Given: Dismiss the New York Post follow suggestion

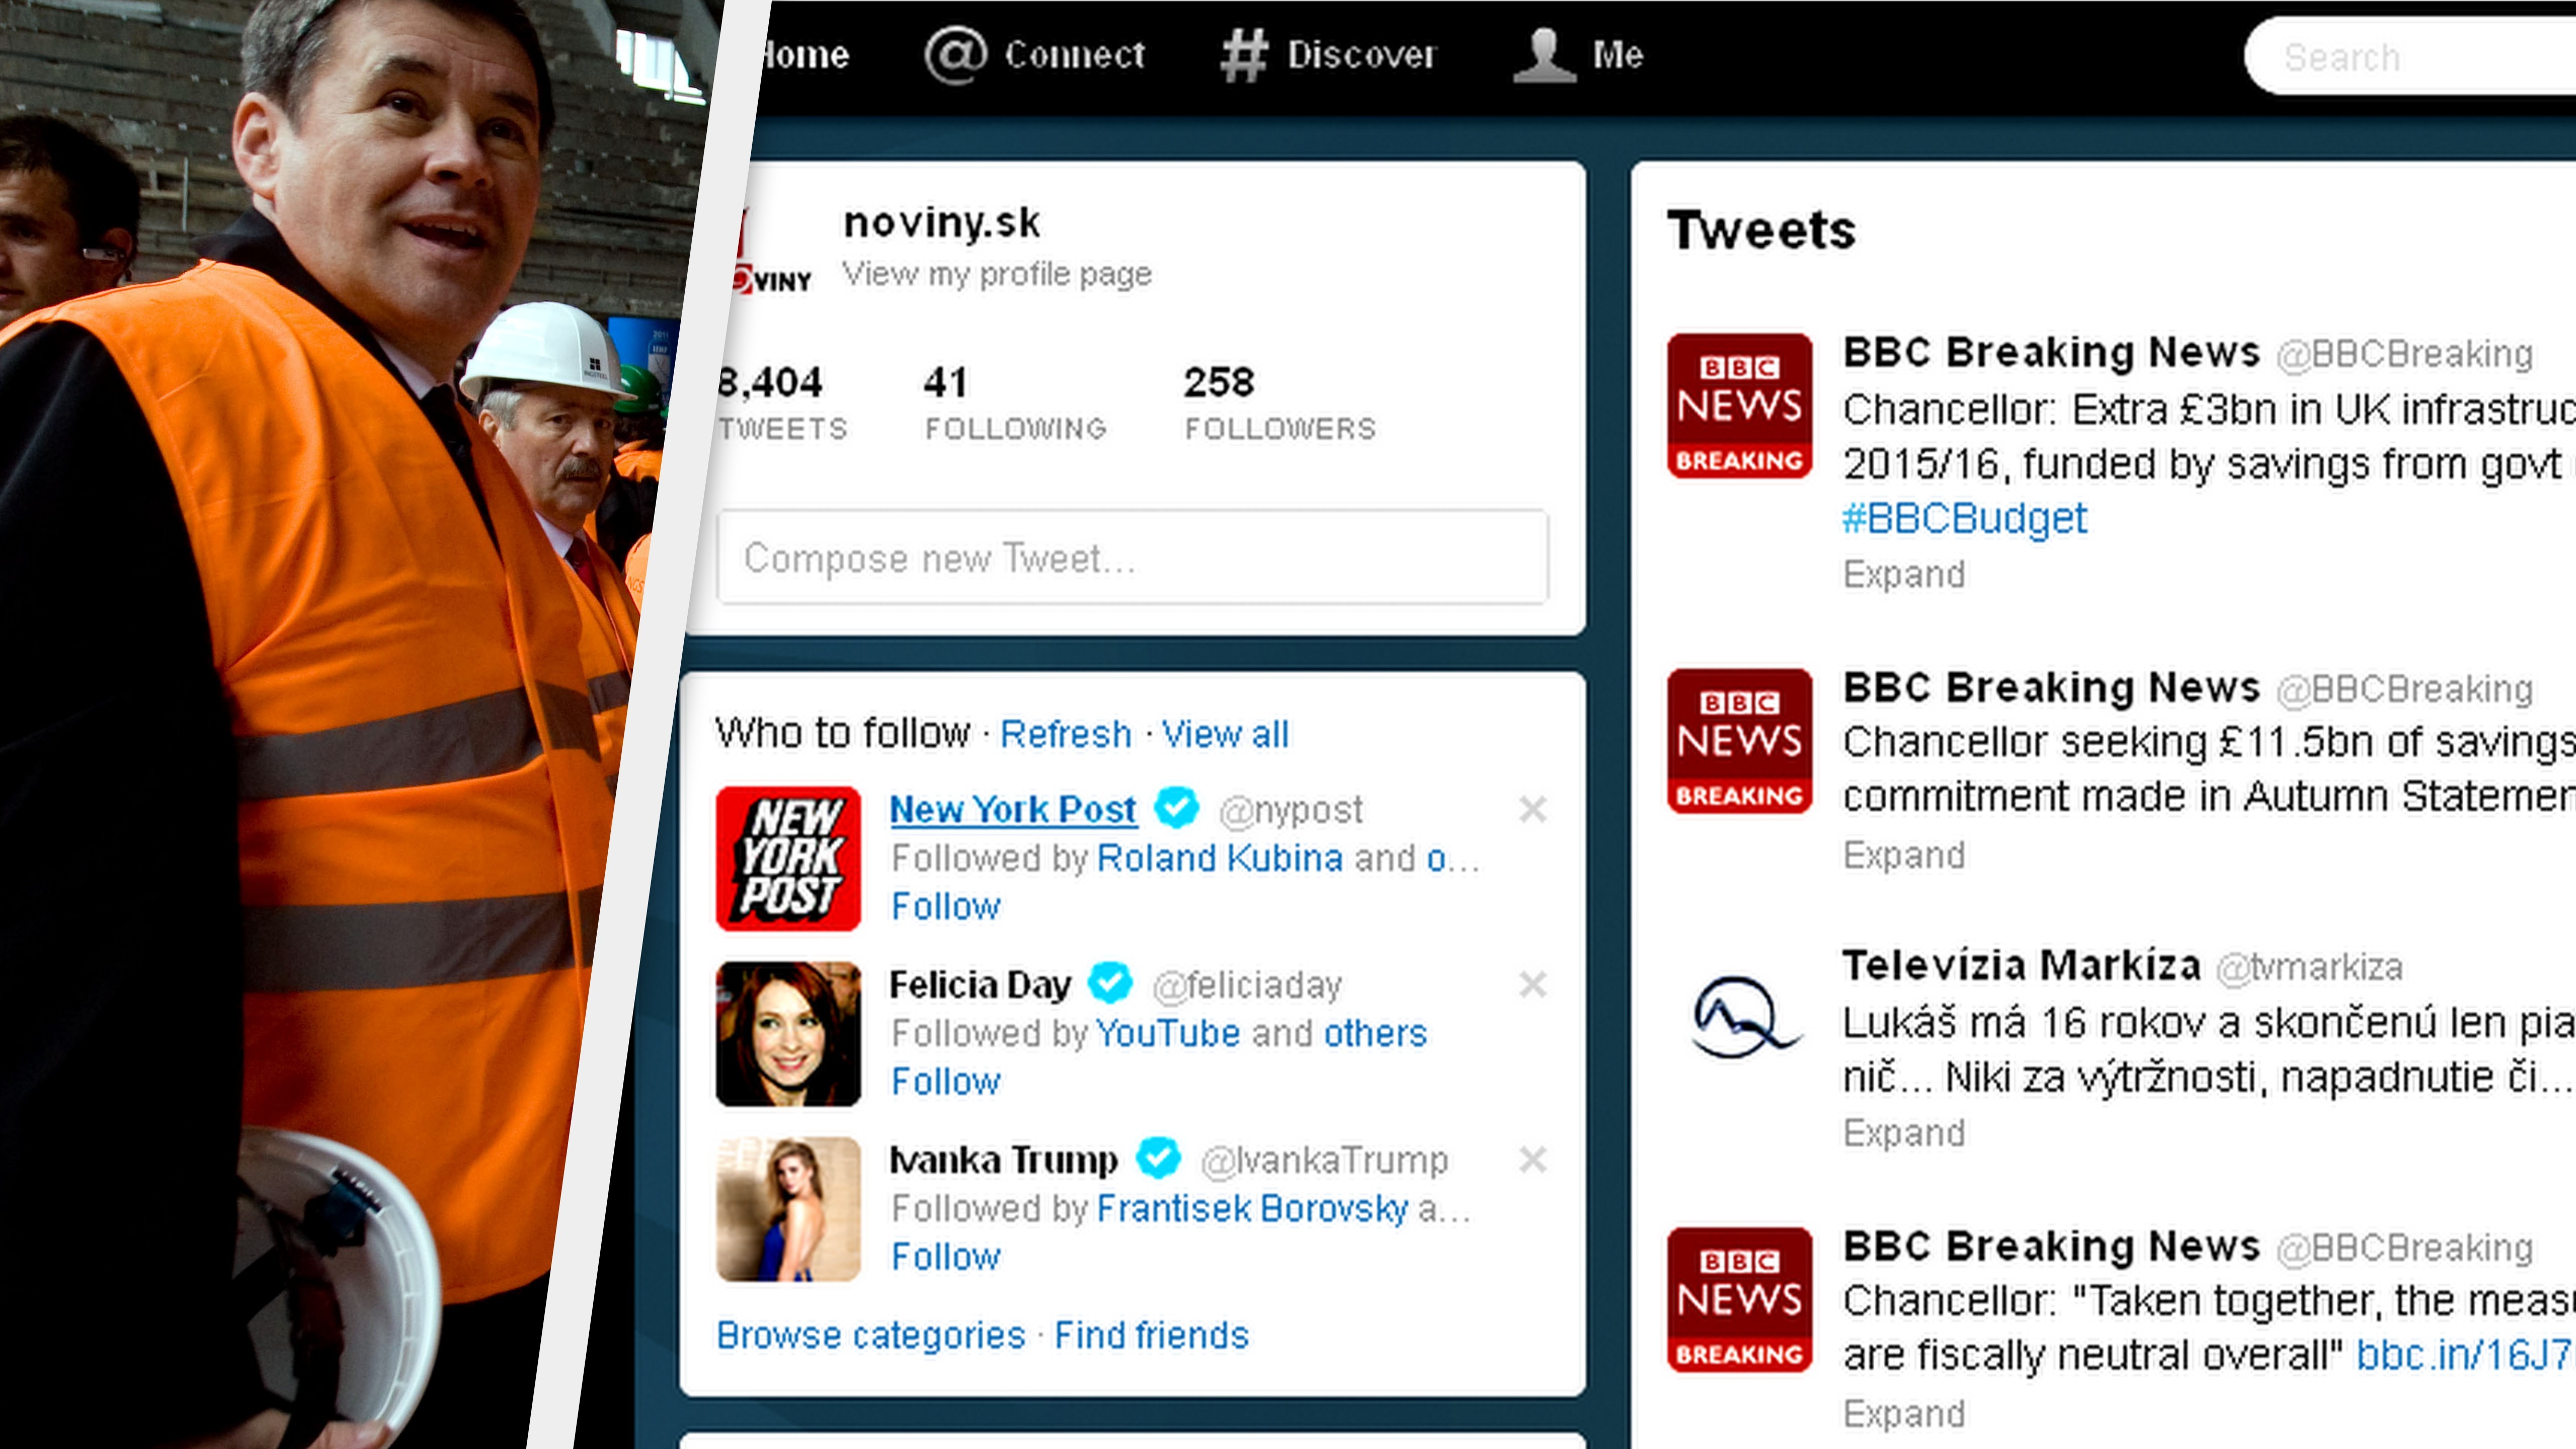Looking at the screenshot, I should (x=1532, y=809).
